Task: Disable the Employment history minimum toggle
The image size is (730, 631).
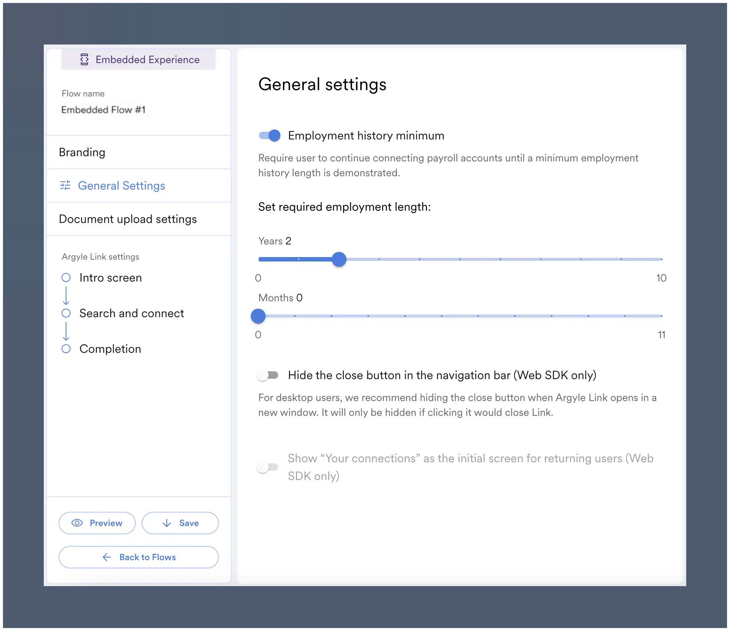Action: [x=269, y=135]
